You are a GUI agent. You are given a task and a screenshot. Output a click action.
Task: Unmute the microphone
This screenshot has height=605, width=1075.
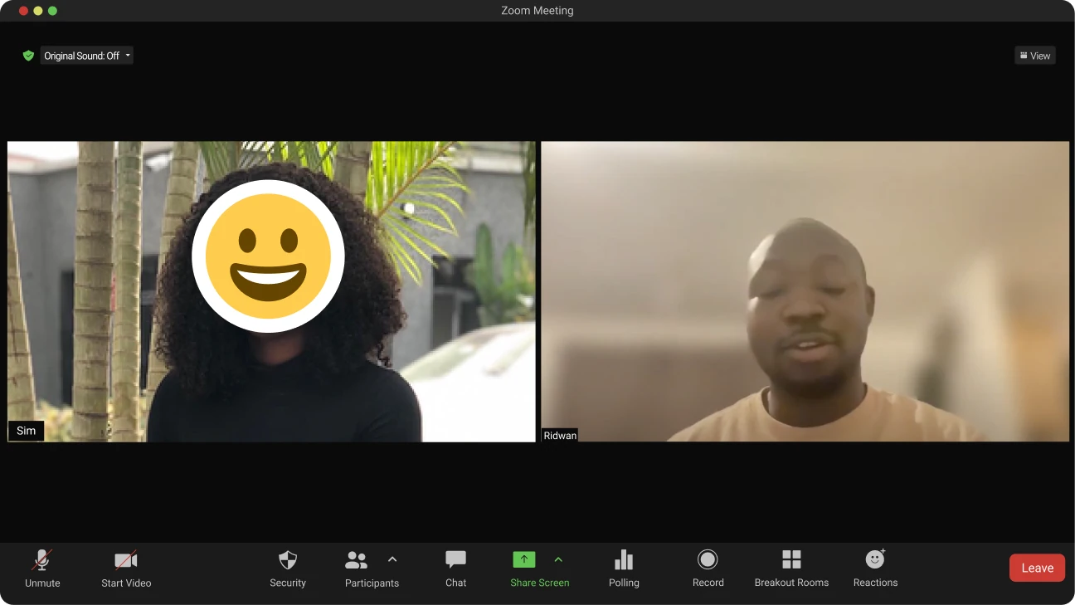pyautogui.click(x=42, y=568)
